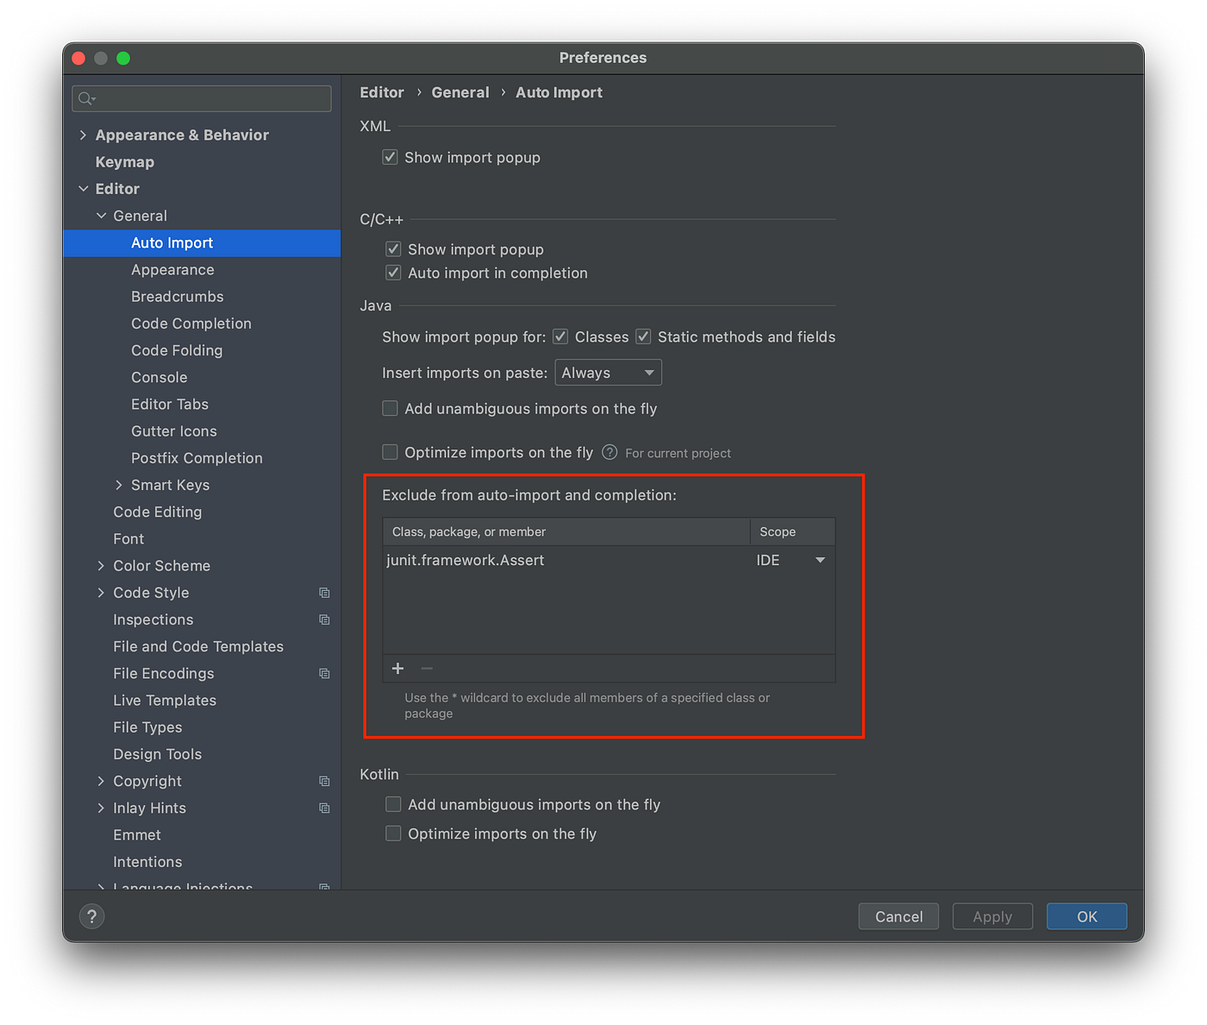This screenshot has width=1207, height=1025.
Task: Click the question mark beside Optimize imports on the fly
Action: pos(609,452)
